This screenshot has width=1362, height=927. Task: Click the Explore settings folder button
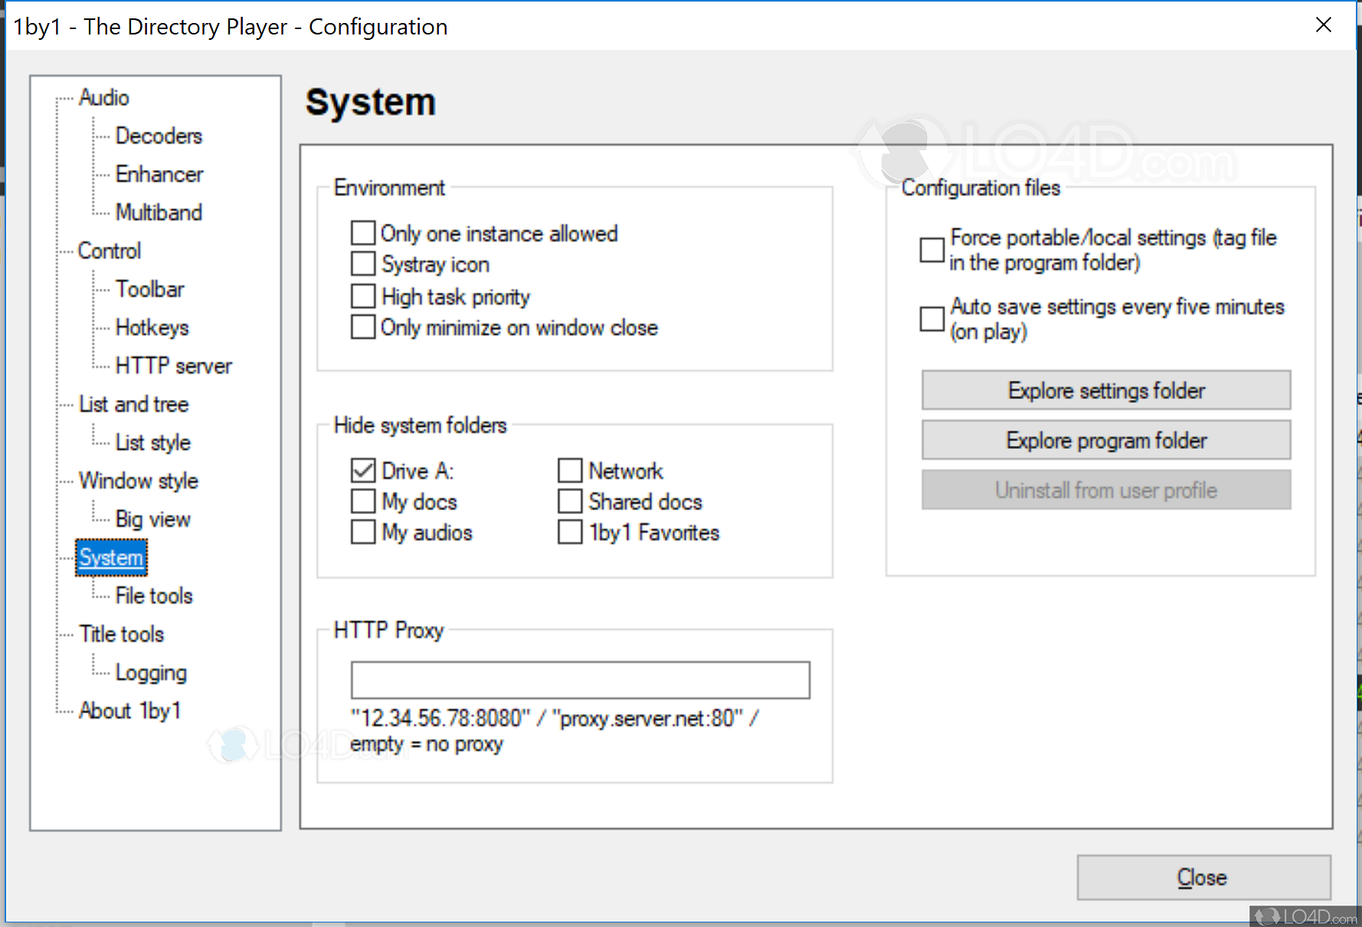(1105, 391)
